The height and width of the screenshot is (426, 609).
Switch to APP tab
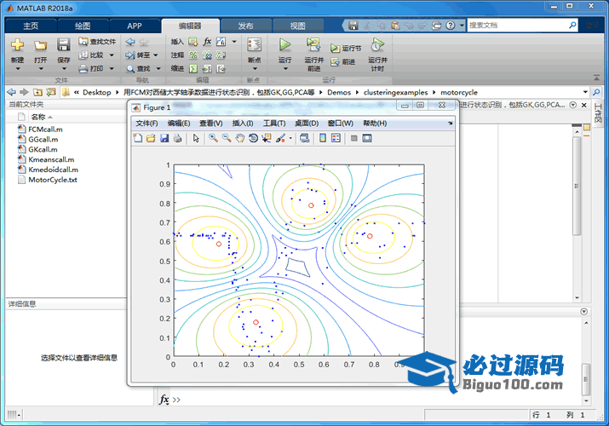(135, 26)
